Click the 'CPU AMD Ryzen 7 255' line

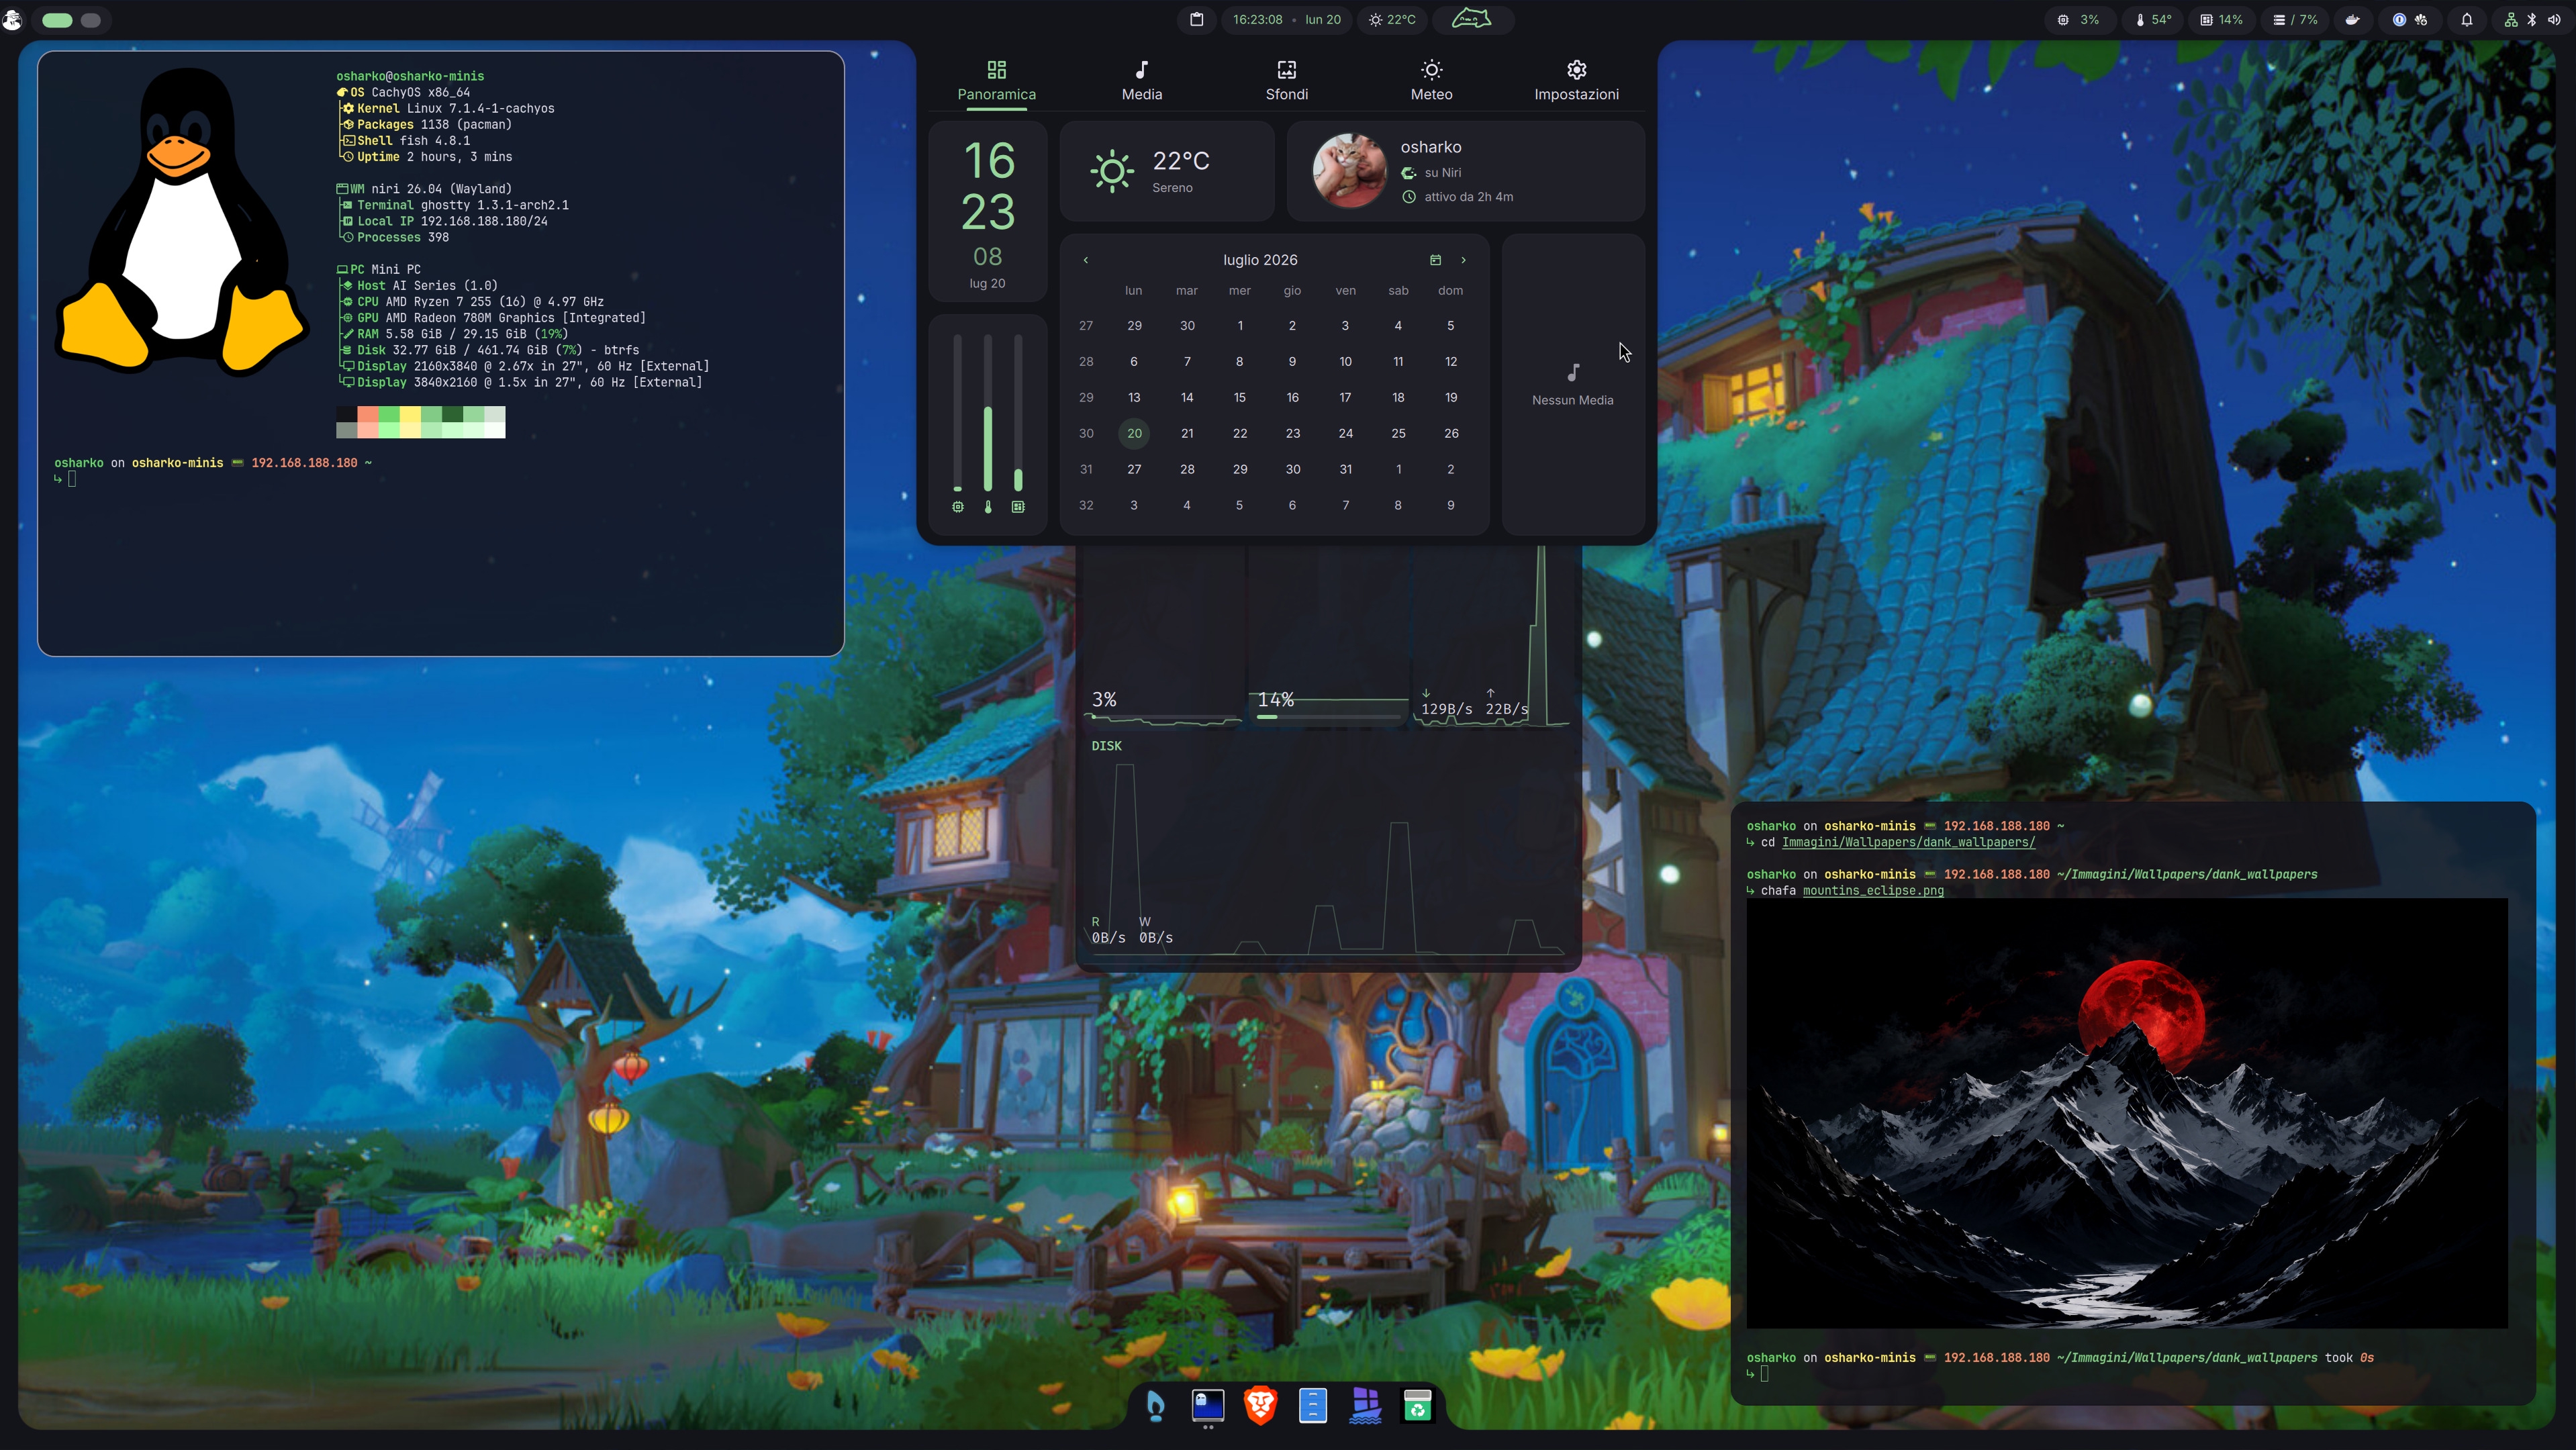click(473, 302)
